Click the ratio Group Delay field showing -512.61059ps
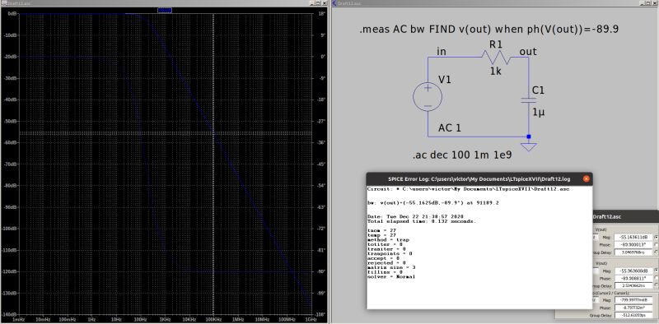Image resolution: width=659 pixels, height=324 pixels. click(633, 315)
